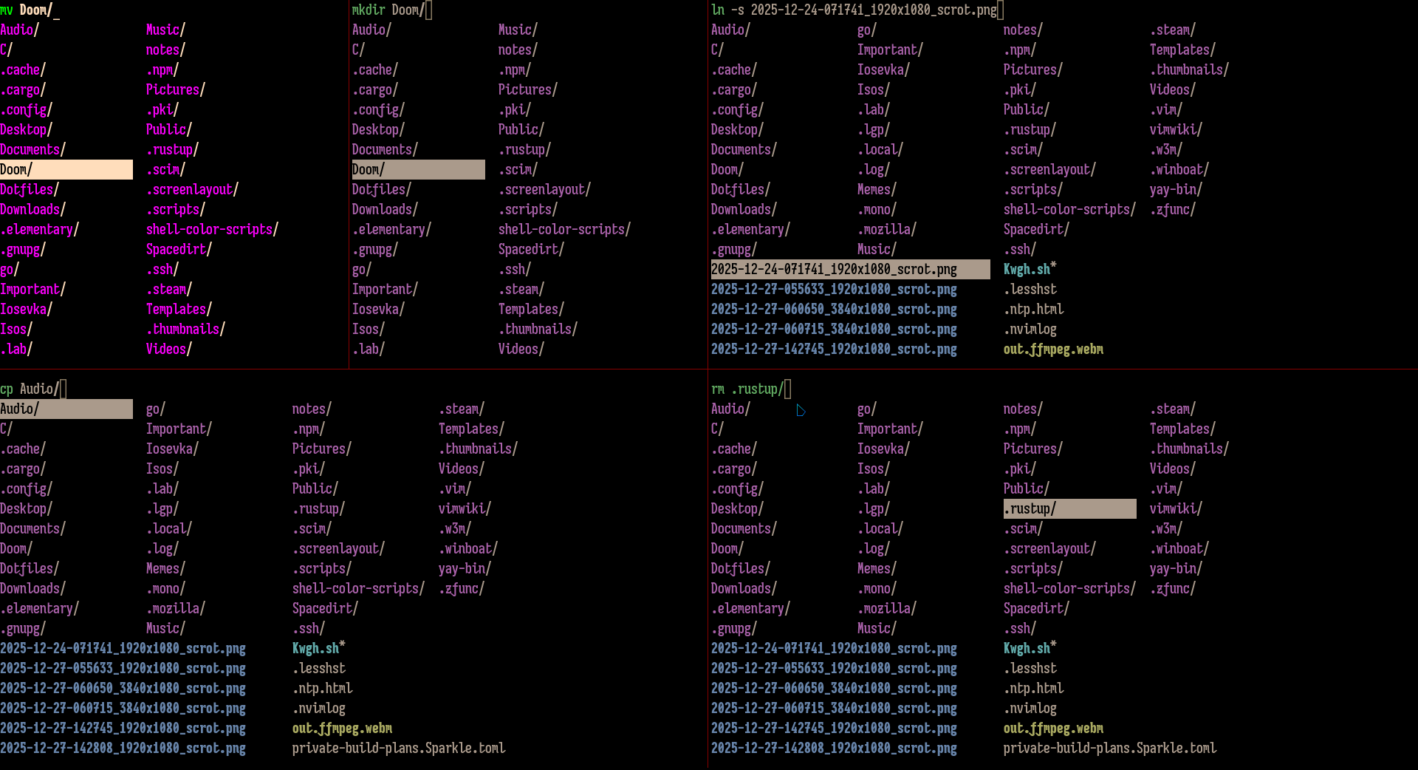Choose .gnupg/ in the mkdir pane
Image resolution: width=1418 pixels, height=770 pixels.
point(375,249)
